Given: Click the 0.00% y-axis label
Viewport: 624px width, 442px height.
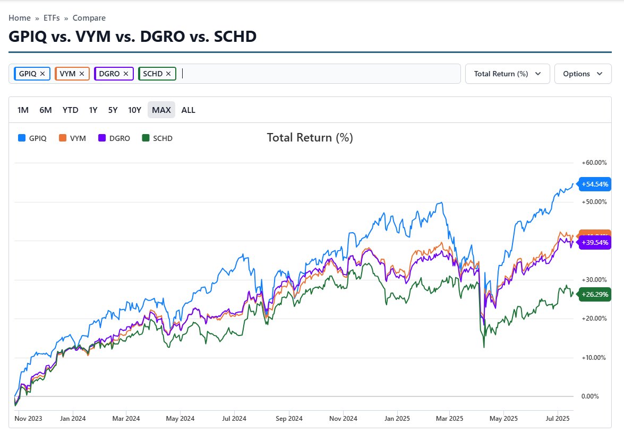Looking at the screenshot, I should click(x=590, y=396).
